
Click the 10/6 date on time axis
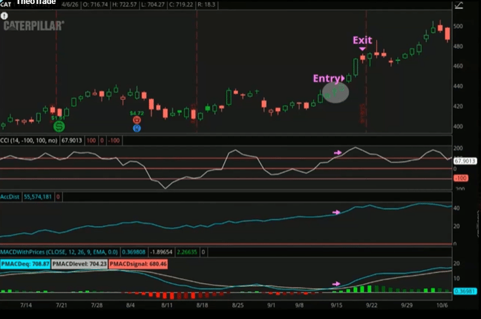tap(442, 305)
